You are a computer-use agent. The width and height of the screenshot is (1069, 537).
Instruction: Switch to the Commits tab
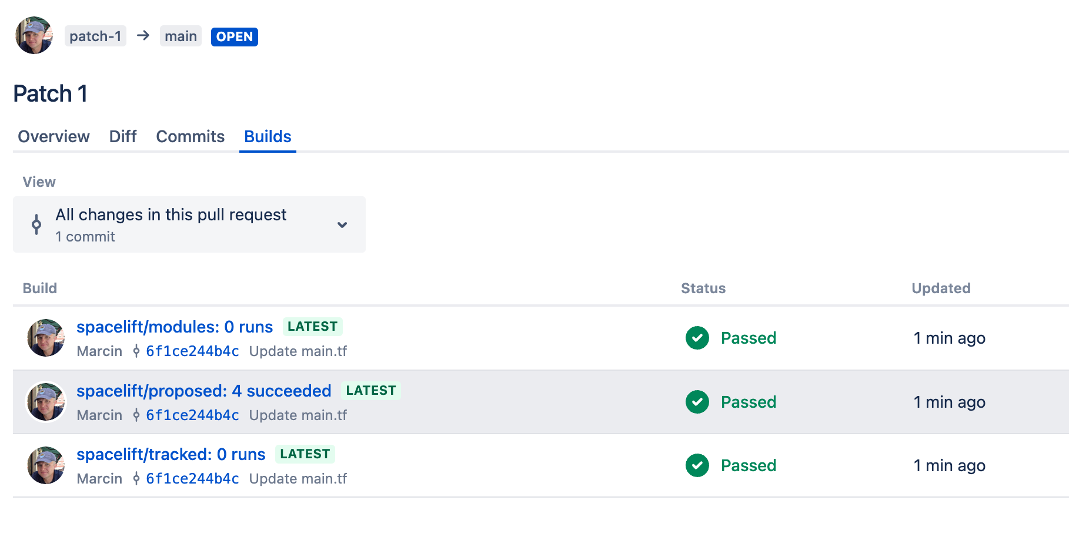[190, 136]
